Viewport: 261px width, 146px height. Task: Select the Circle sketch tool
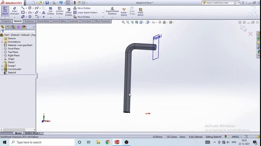click(30, 8)
